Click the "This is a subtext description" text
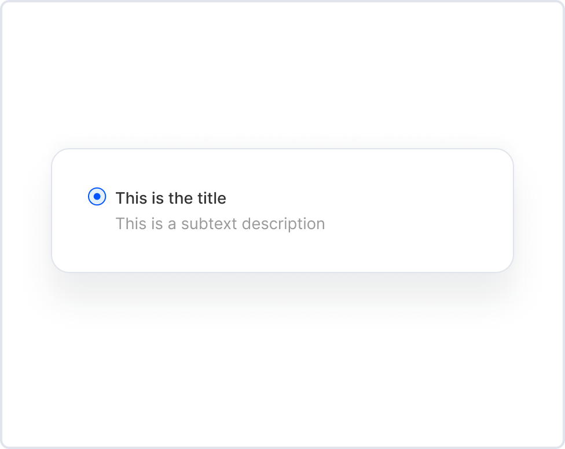 click(x=220, y=224)
